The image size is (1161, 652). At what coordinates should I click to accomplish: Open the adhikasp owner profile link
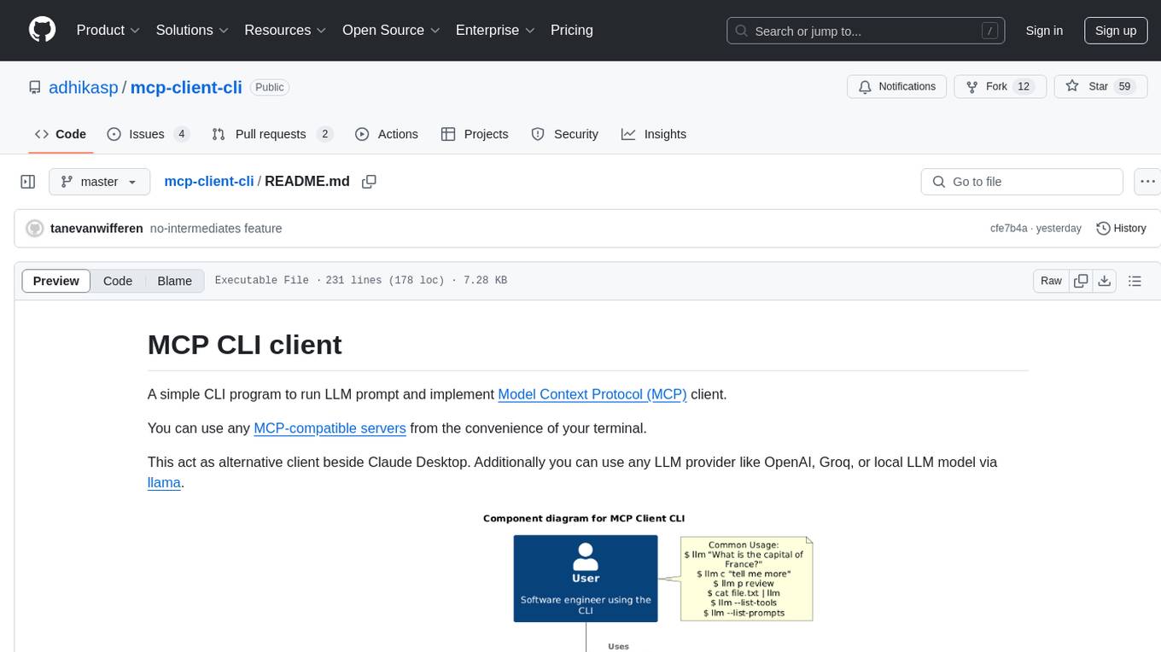click(85, 87)
